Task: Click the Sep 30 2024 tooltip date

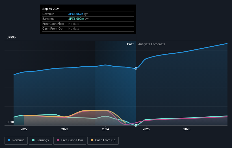Action: click(x=51, y=9)
